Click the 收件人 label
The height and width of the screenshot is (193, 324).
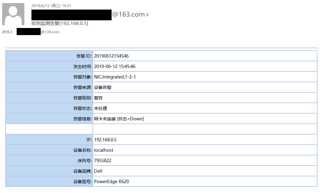tap(8, 32)
